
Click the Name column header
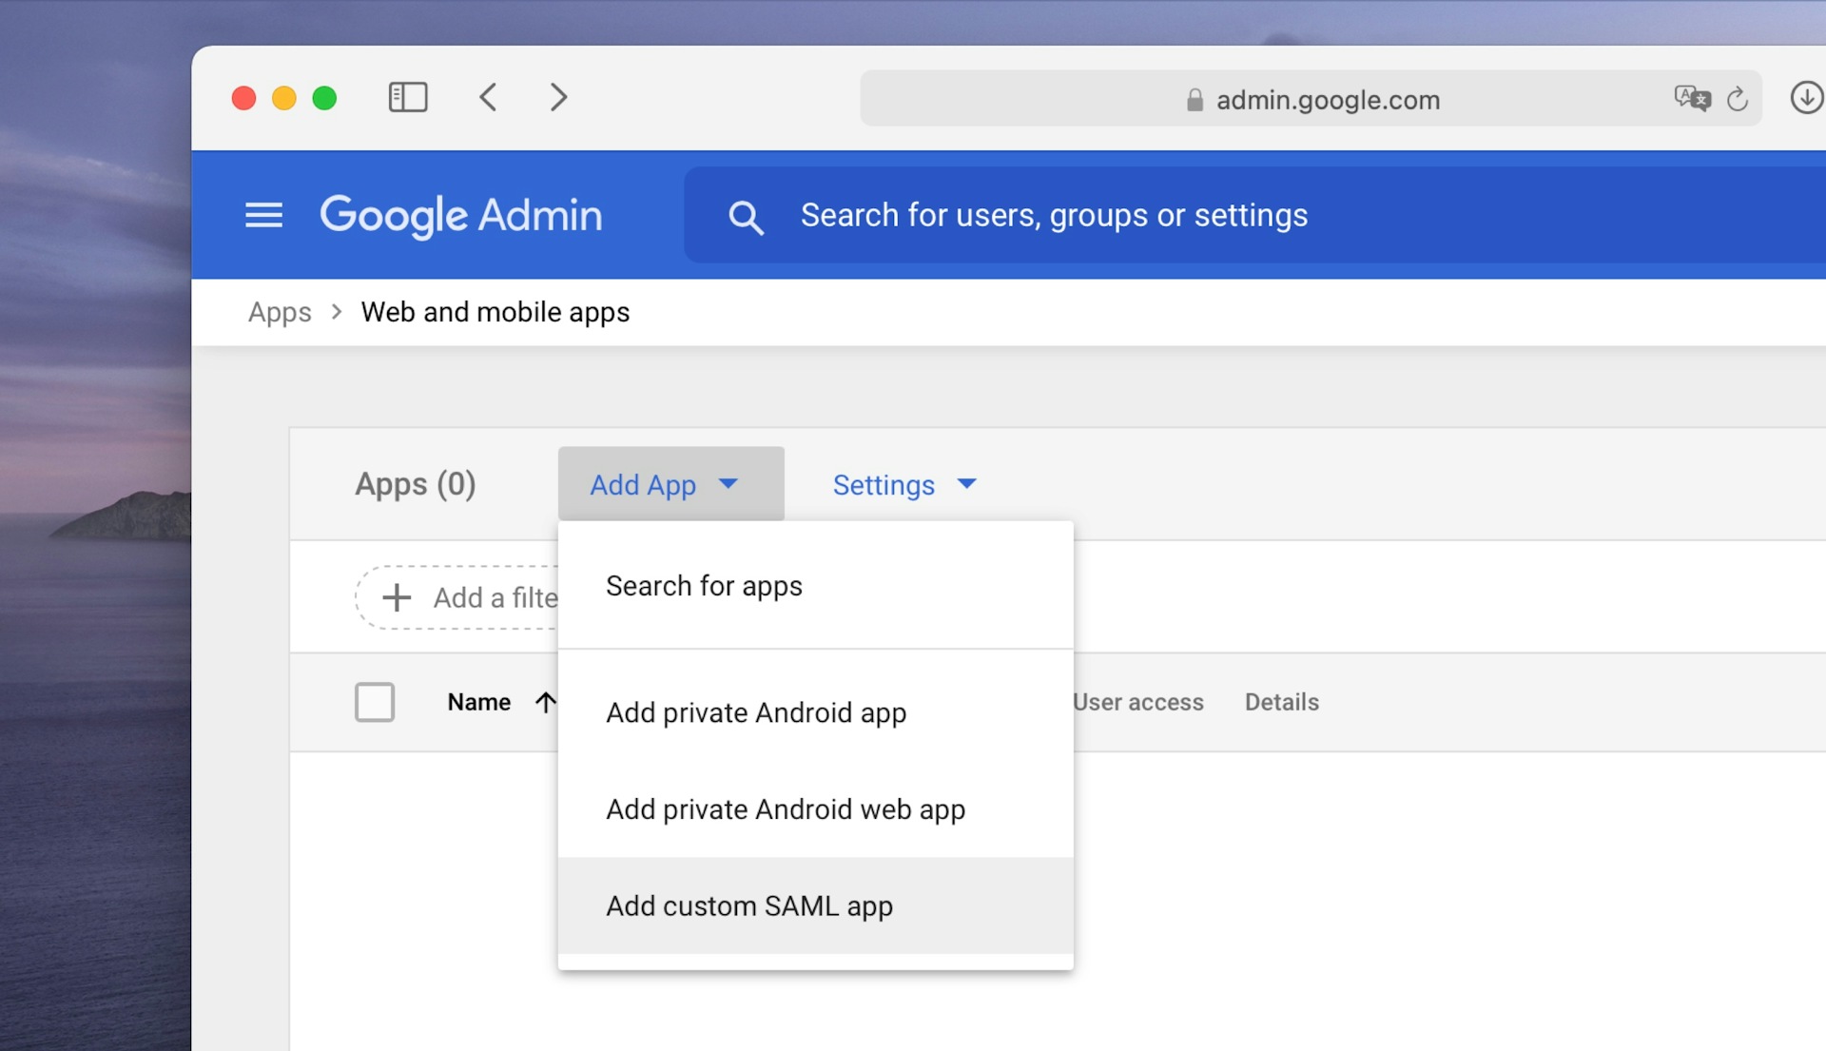click(479, 702)
